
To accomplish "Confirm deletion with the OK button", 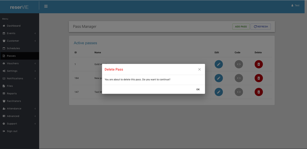I will pyautogui.click(x=198, y=89).
